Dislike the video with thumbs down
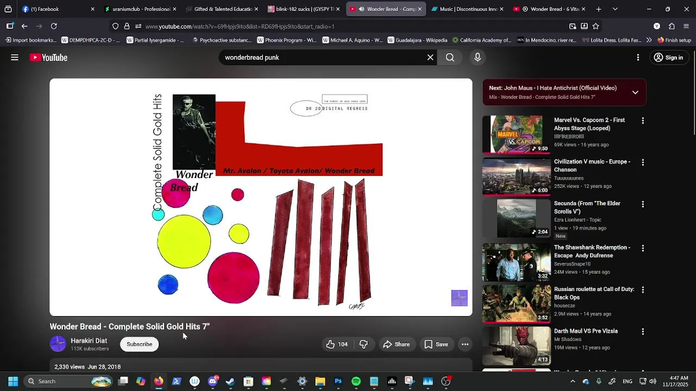The image size is (696, 391). (x=364, y=344)
